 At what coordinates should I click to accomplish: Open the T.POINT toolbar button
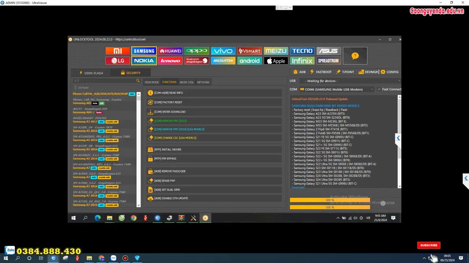click(345, 72)
